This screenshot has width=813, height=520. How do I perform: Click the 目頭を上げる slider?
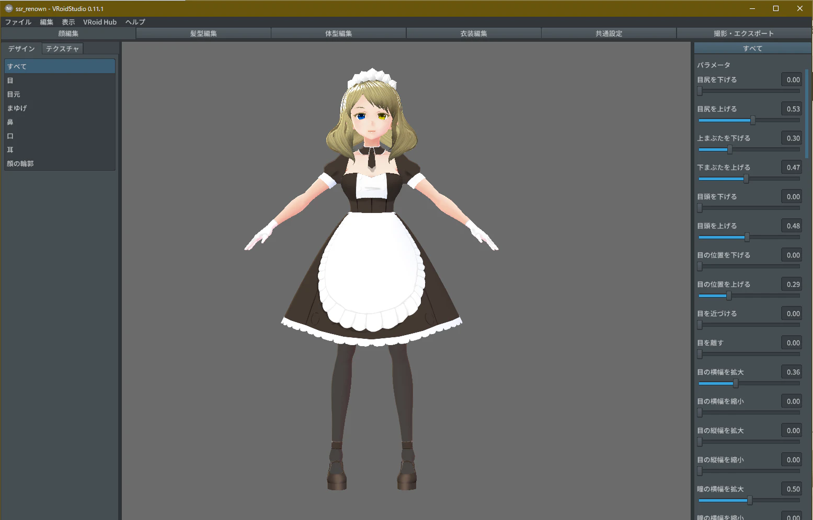tap(749, 237)
